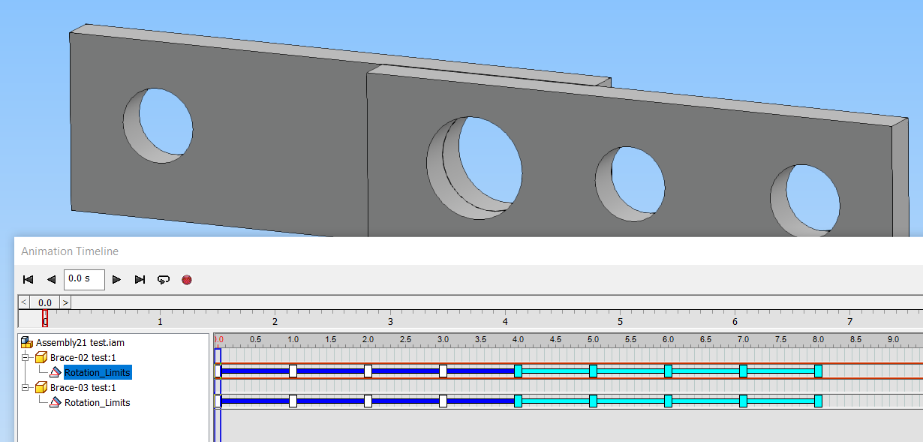Select the cyan keyframe at 4.0 on Brace-02 track
Image resolution: width=923 pixels, height=442 pixels.
pos(518,370)
